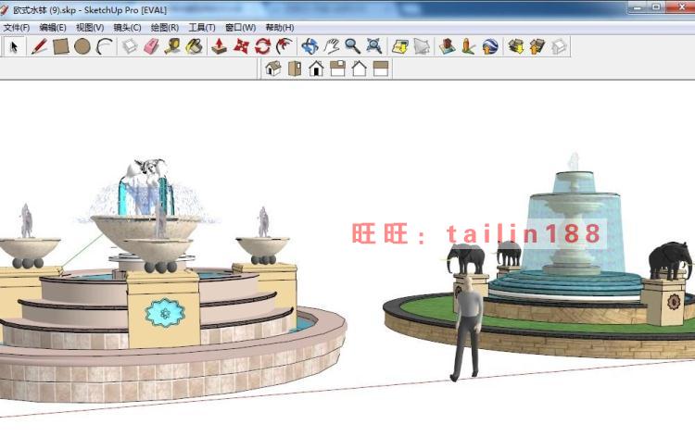Viewport: 695px width, 437px height.
Task: Select the blue flower emblem on pedestal
Action: [164, 313]
